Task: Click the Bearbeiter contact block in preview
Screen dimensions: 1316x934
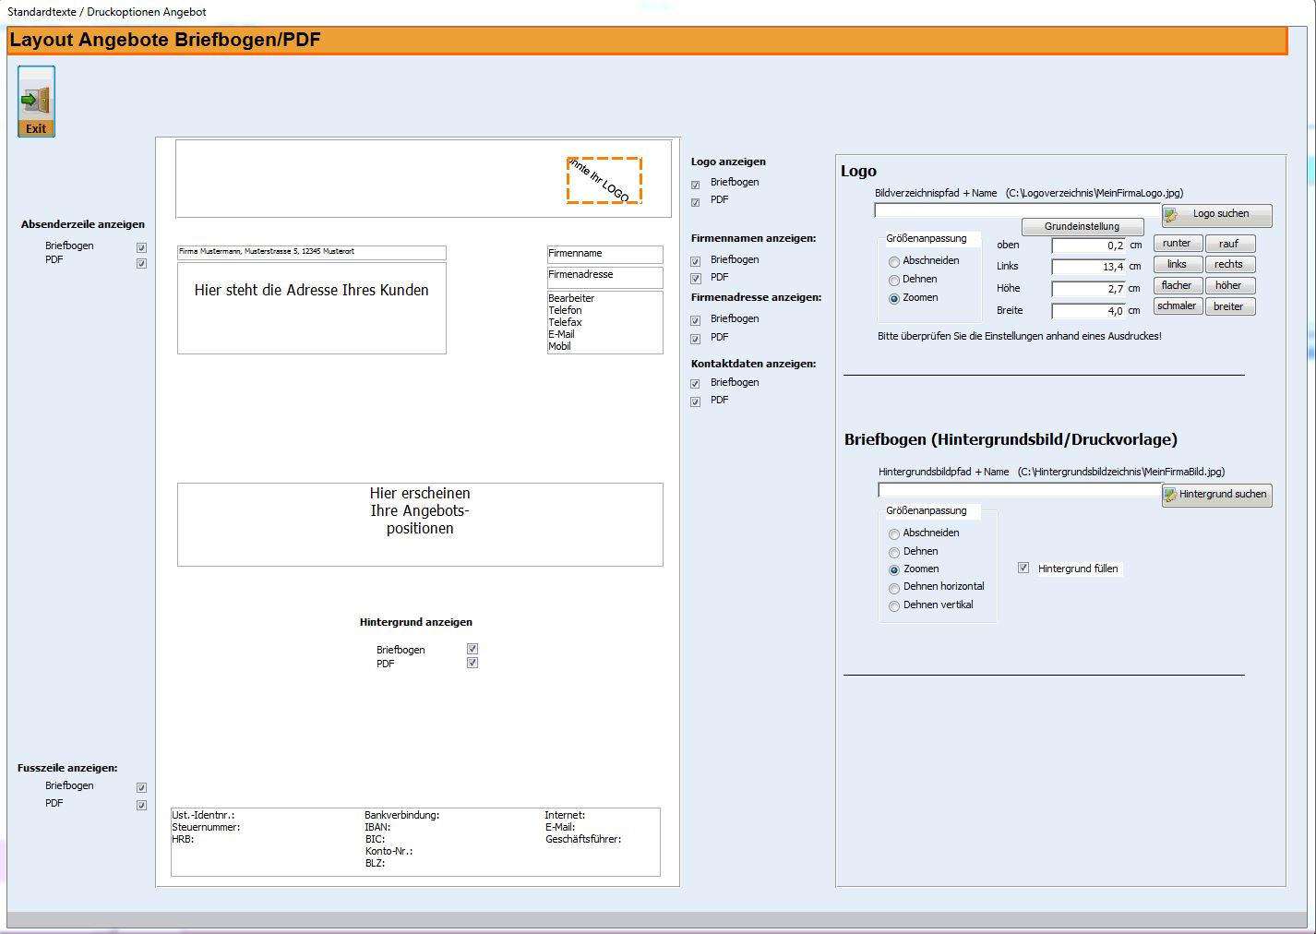Action: pos(605,322)
